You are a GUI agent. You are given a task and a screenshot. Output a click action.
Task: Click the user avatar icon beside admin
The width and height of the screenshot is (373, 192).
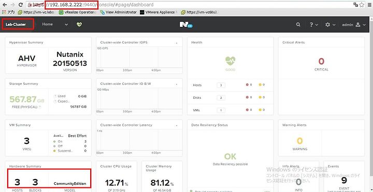[358, 24]
